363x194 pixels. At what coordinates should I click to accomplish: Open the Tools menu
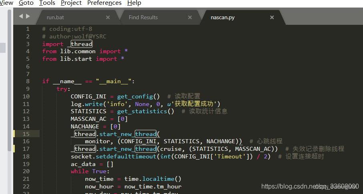[x=47, y=3]
